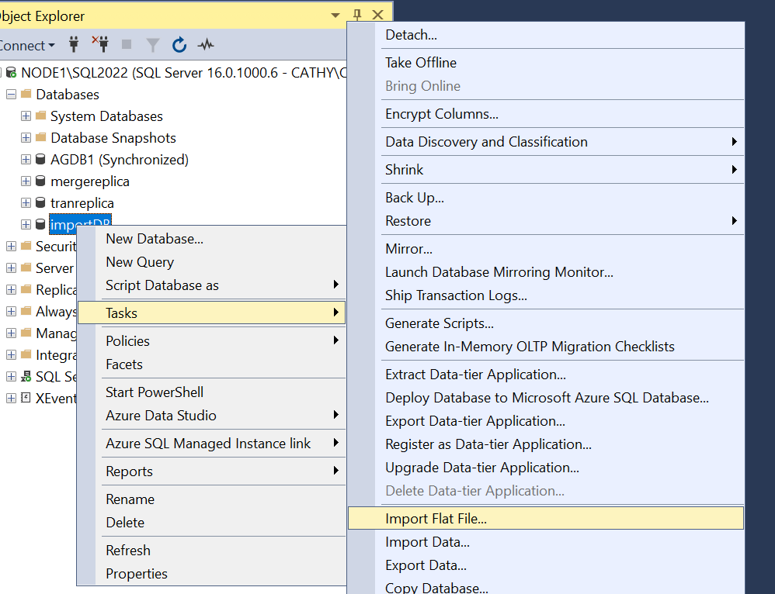Expand the System Databases node
This screenshot has width=775, height=594.
coord(26,116)
